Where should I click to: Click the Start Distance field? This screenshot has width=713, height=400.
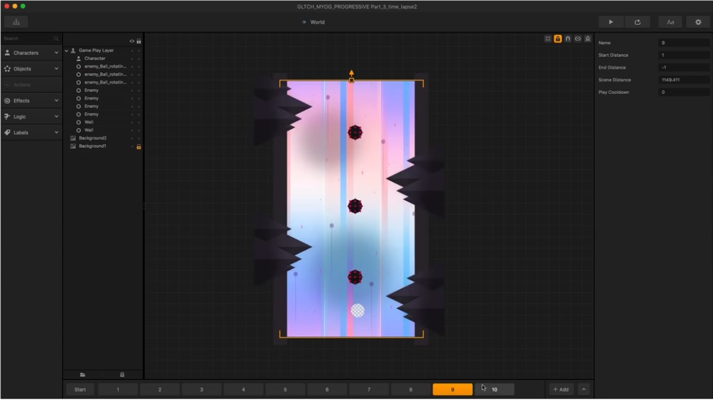coord(683,55)
